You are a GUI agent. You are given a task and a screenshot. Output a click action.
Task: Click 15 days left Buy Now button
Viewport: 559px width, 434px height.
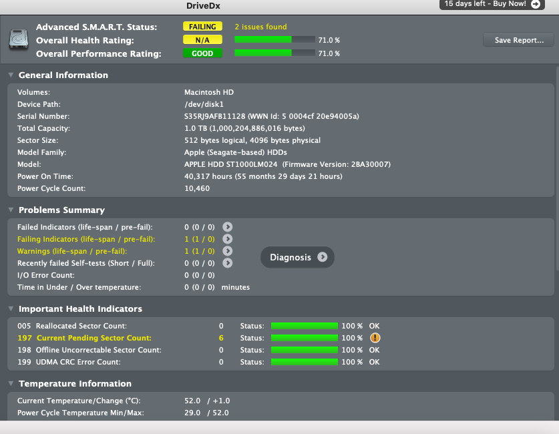[492, 4]
